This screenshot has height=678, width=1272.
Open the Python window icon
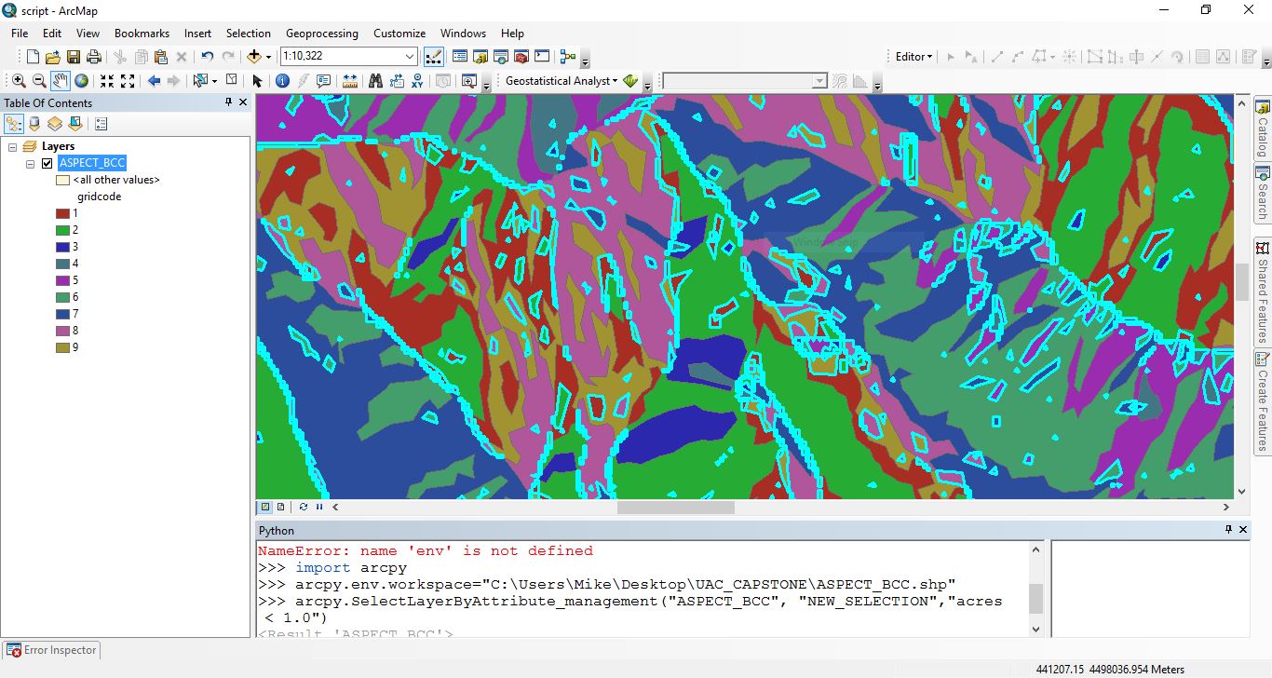(x=542, y=57)
